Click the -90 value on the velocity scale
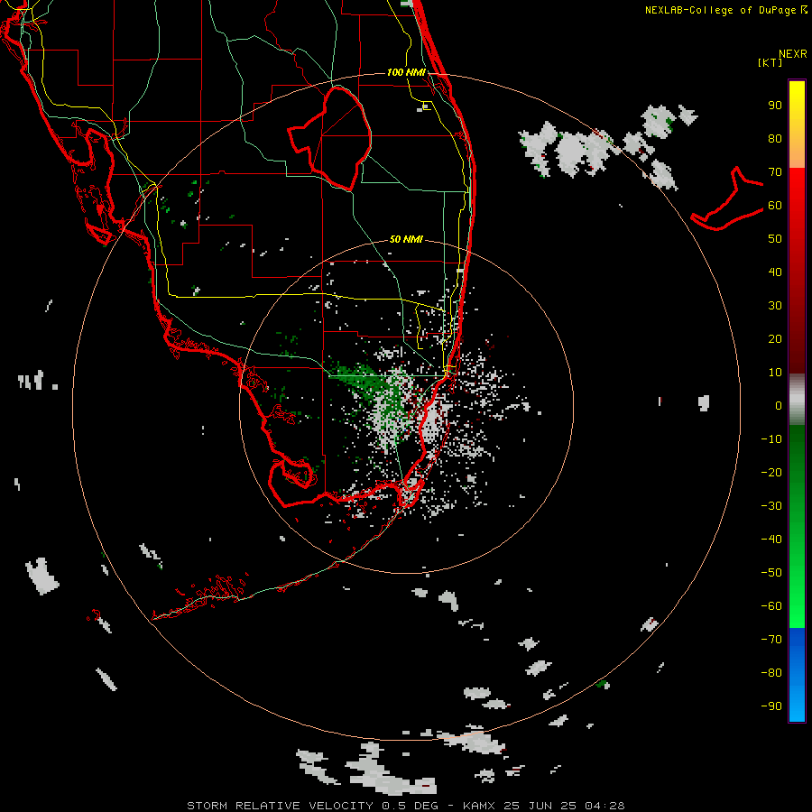Image resolution: width=812 pixels, height=812 pixels. (x=771, y=706)
